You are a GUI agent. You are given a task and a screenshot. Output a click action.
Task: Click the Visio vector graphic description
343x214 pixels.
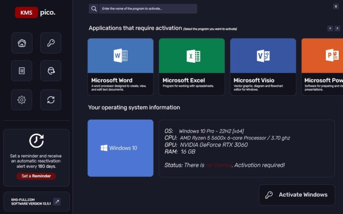[x=258, y=88]
